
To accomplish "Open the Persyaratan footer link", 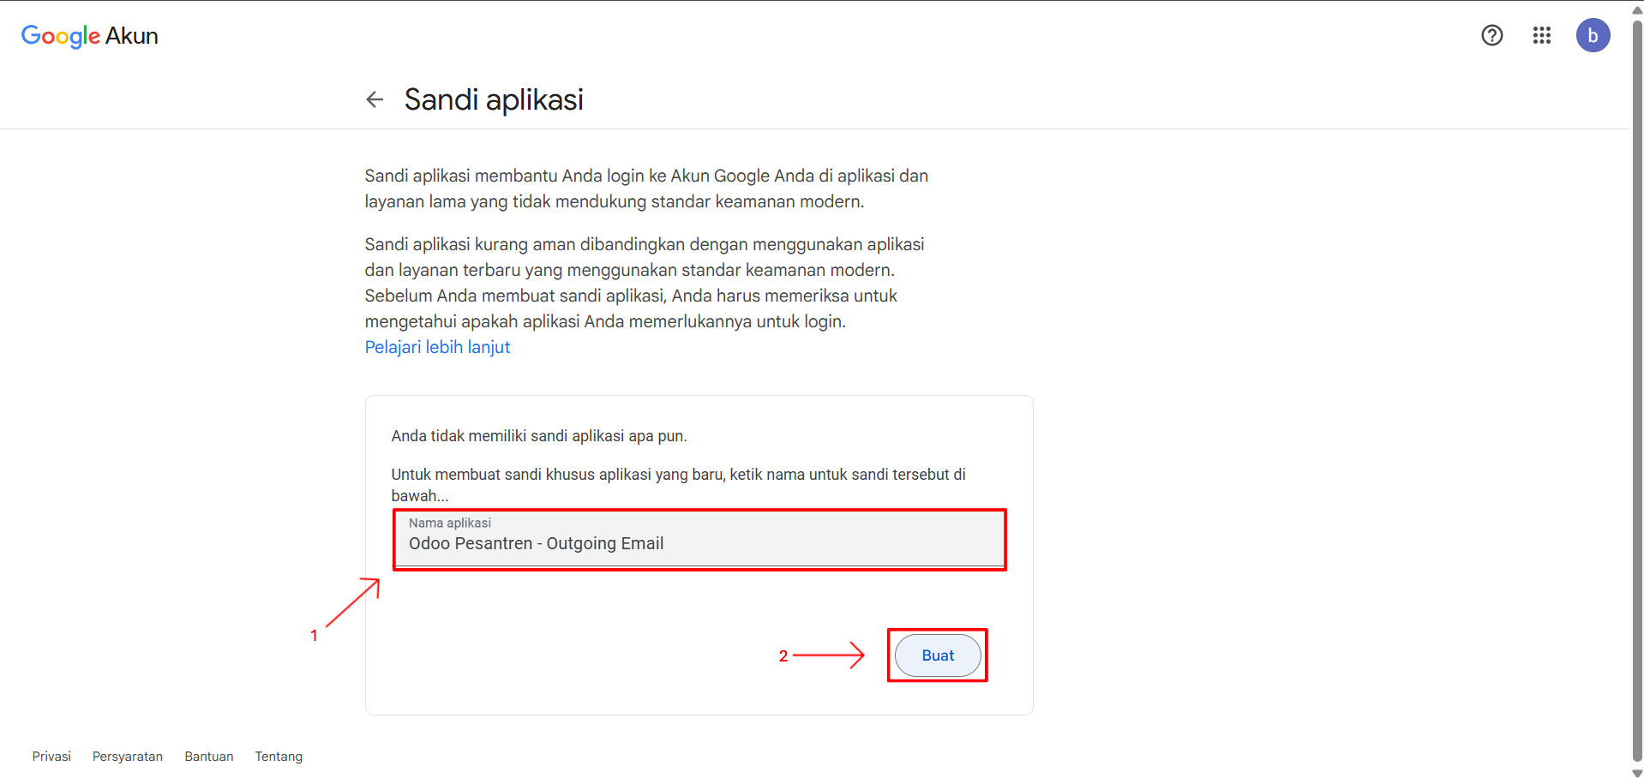I will click(x=128, y=757).
